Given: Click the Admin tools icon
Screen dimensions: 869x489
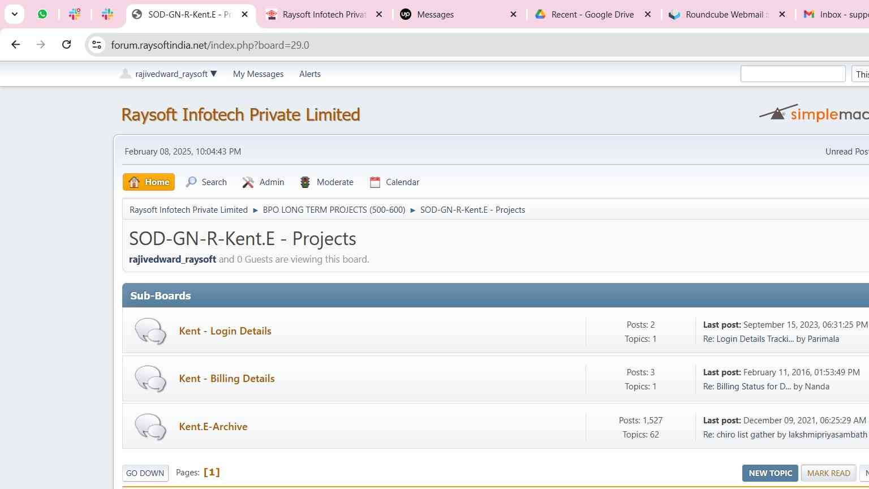Looking at the screenshot, I should tap(248, 182).
